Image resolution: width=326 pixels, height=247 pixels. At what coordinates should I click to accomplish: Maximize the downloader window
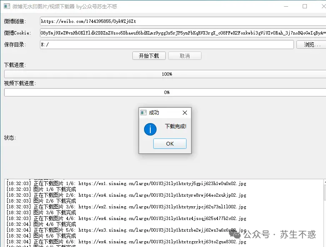[305, 6]
